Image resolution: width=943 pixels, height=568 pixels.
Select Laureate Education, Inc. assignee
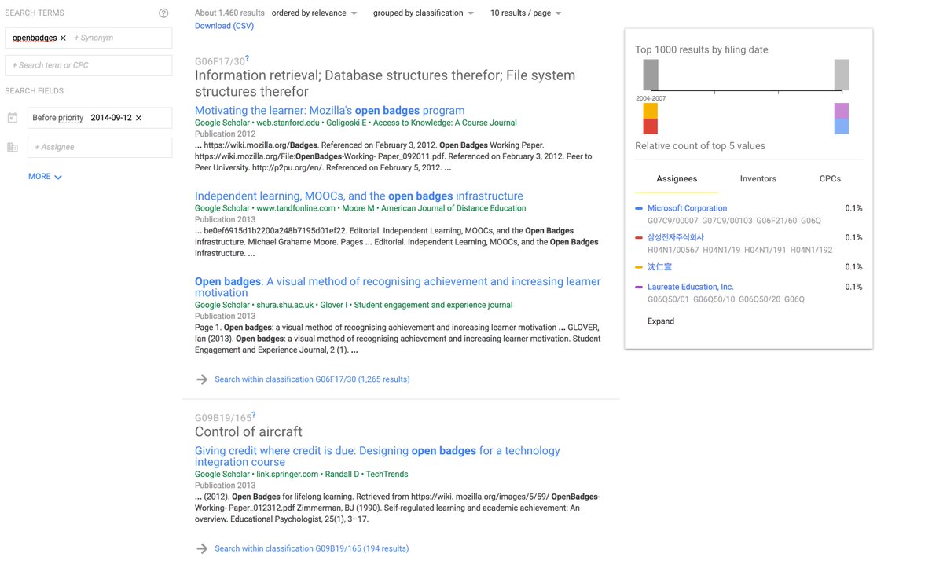click(690, 288)
